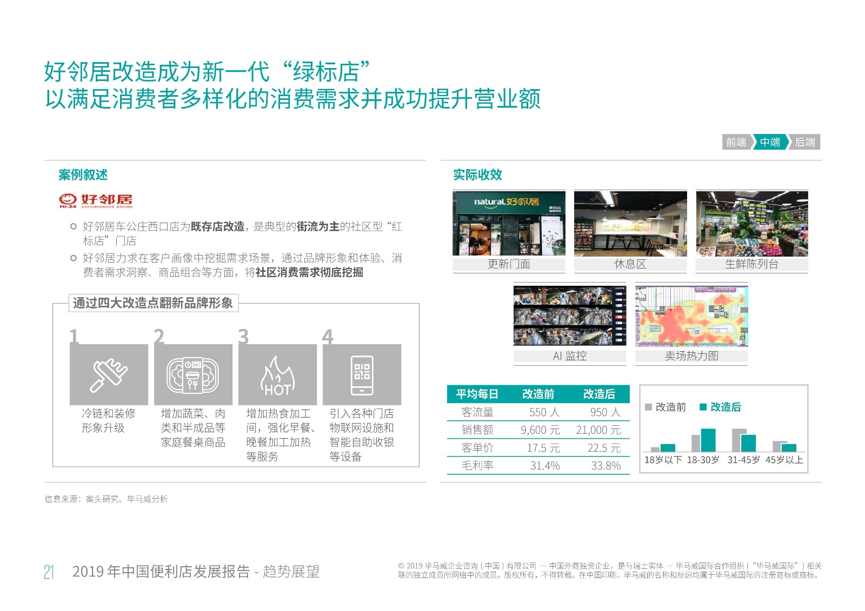Click the 改造后 table column header
865x611 pixels.
pos(599,394)
